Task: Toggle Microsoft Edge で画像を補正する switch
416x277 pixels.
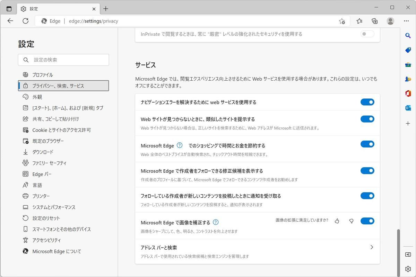Action: pos(367,221)
